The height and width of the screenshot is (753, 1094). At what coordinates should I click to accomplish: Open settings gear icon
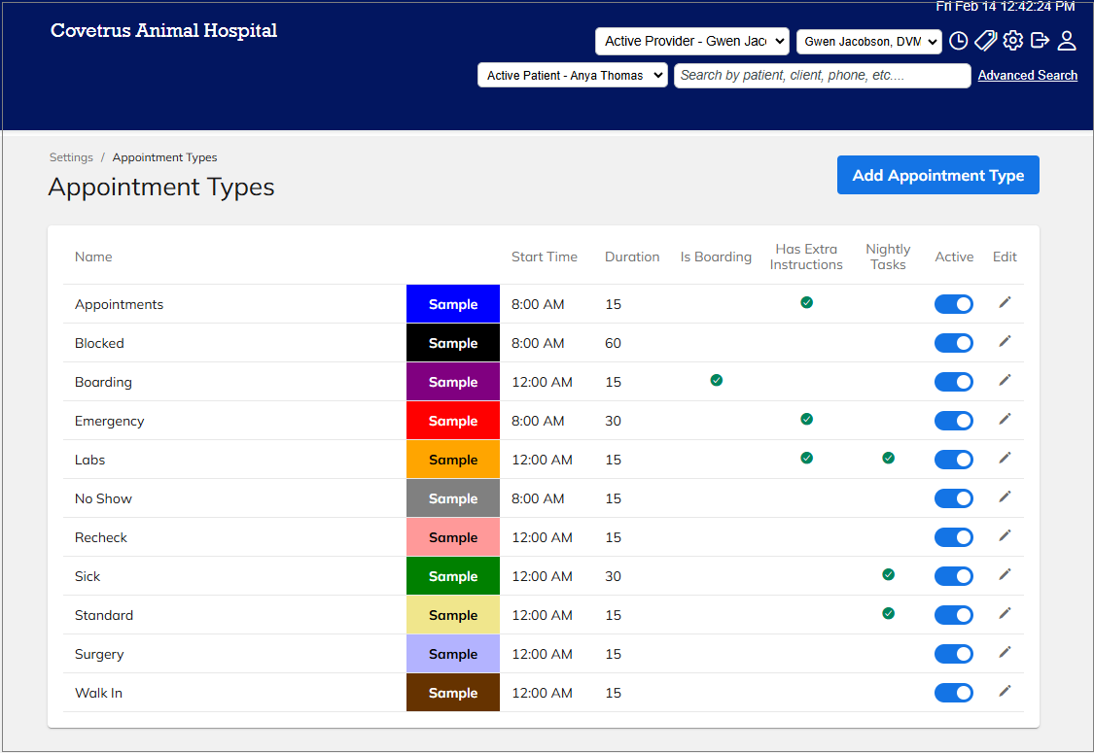click(x=1013, y=41)
